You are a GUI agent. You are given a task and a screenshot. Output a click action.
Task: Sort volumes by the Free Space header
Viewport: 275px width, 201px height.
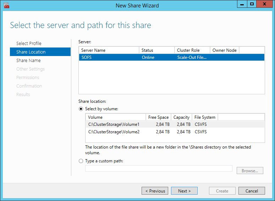pyautogui.click(x=158, y=117)
